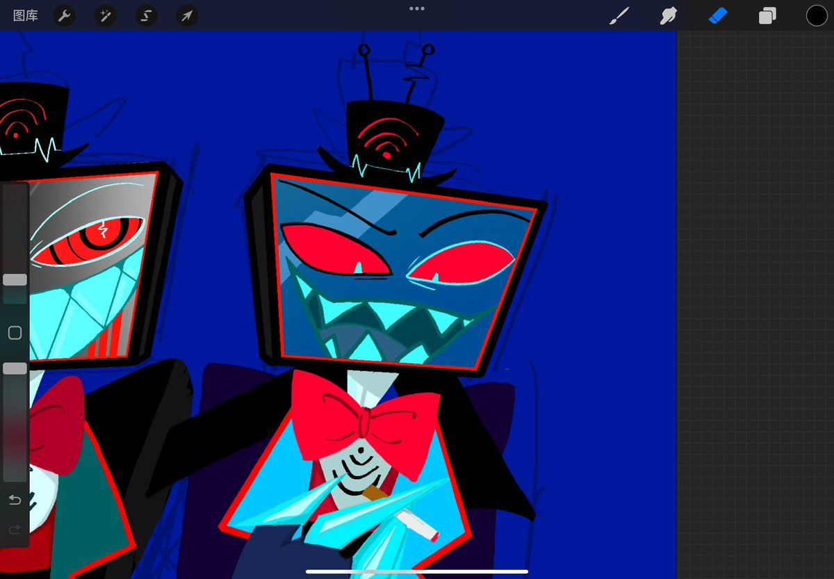Select the Selection S tool
Viewport: 834px width, 579px height.
[146, 16]
